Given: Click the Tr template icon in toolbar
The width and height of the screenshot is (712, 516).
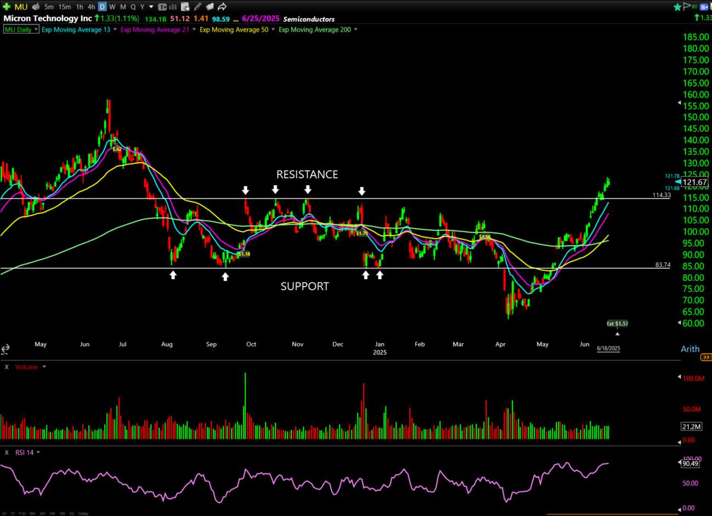Looking at the screenshot, I should pos(162,7).
